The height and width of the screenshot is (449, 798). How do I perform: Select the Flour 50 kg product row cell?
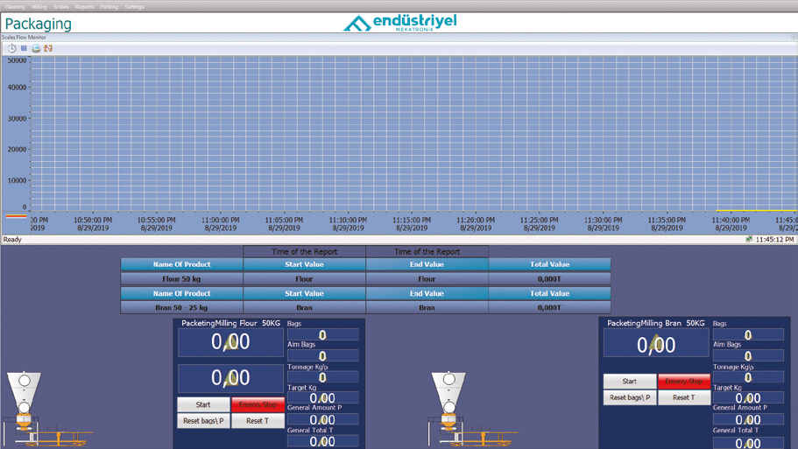[181, 279]
